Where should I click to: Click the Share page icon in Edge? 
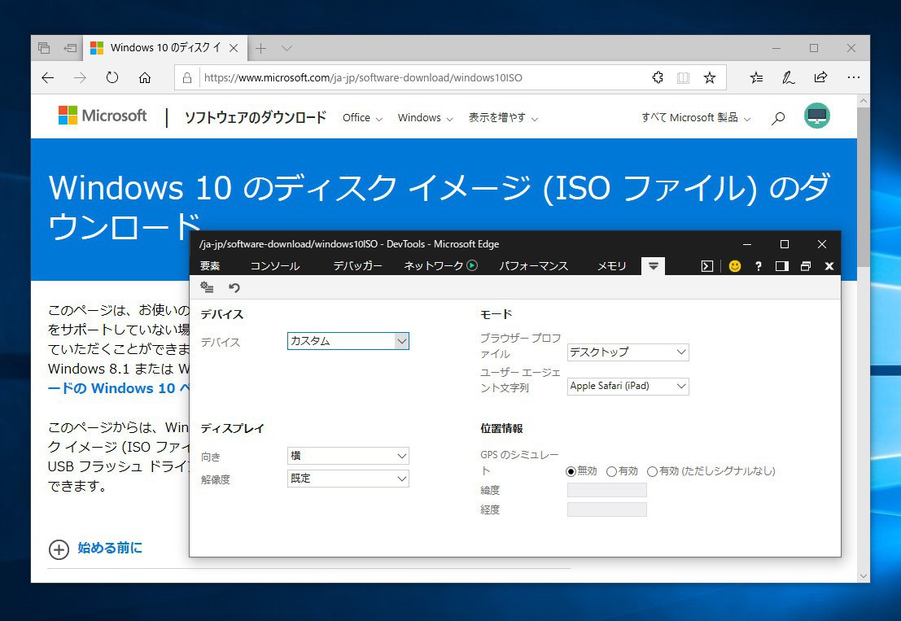pyautogui.click(x=820, y=78)
